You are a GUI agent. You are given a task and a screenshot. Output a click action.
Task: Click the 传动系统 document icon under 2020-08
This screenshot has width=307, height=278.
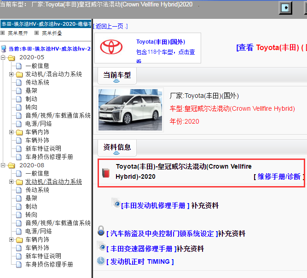[x=19, y=190]
